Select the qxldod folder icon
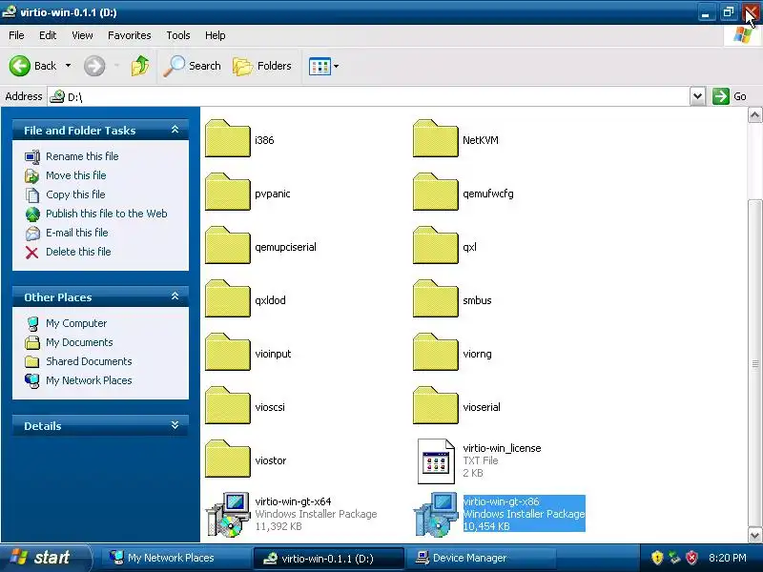763x572 pixels. 228,299
